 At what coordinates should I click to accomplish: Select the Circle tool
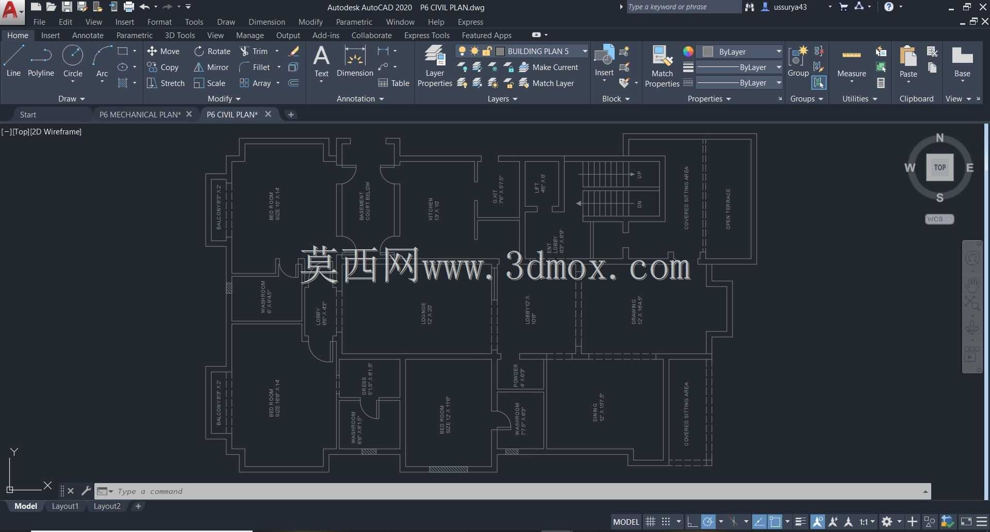(x=73, y=61)
